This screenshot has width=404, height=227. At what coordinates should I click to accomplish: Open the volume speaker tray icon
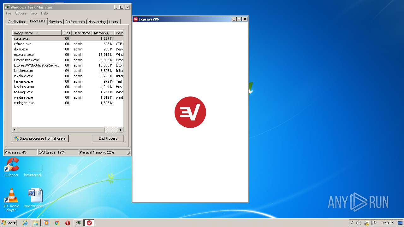click(x=359, y=223)
